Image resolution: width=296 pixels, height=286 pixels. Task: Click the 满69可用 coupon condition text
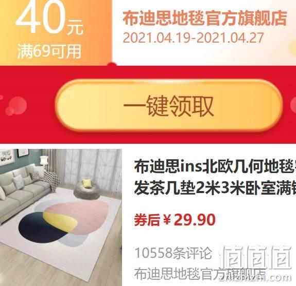(x=49, y=51)
